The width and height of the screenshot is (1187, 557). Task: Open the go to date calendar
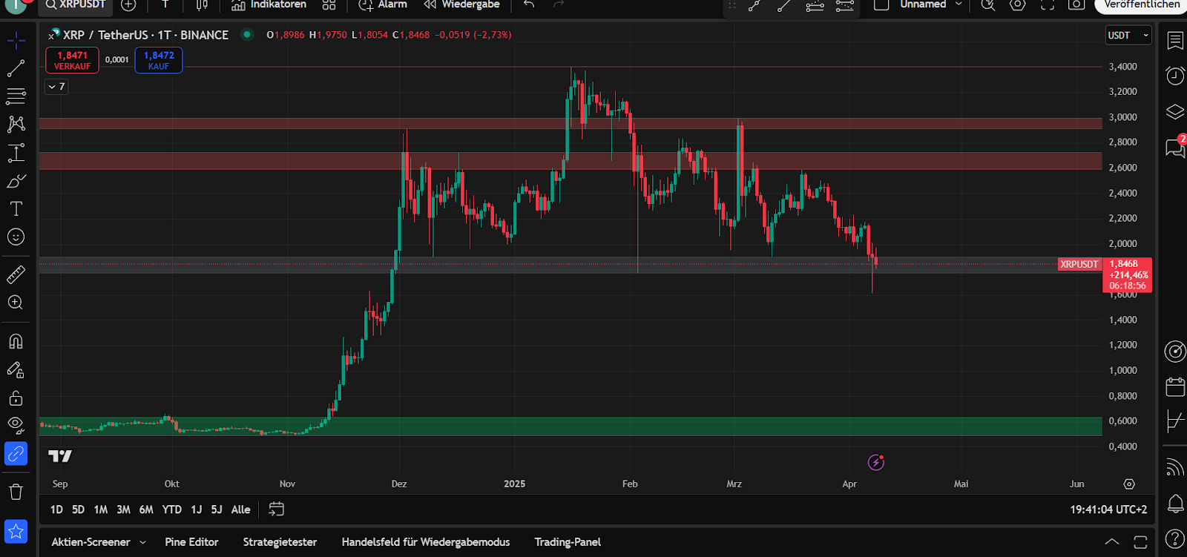(276, 510)
